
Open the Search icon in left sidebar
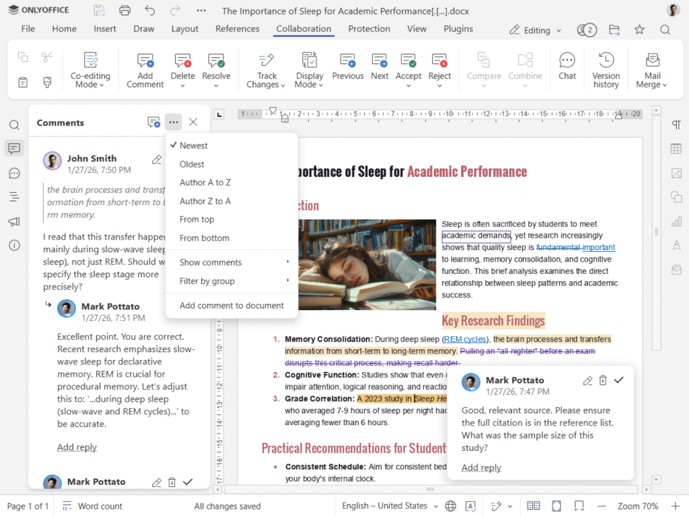pyautogui.click(x=14, y=125)
